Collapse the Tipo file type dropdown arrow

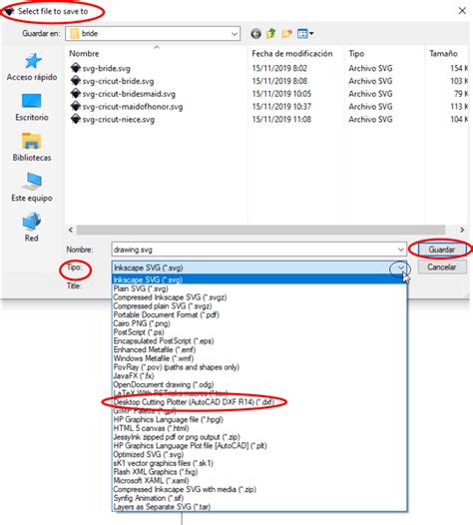401,267
